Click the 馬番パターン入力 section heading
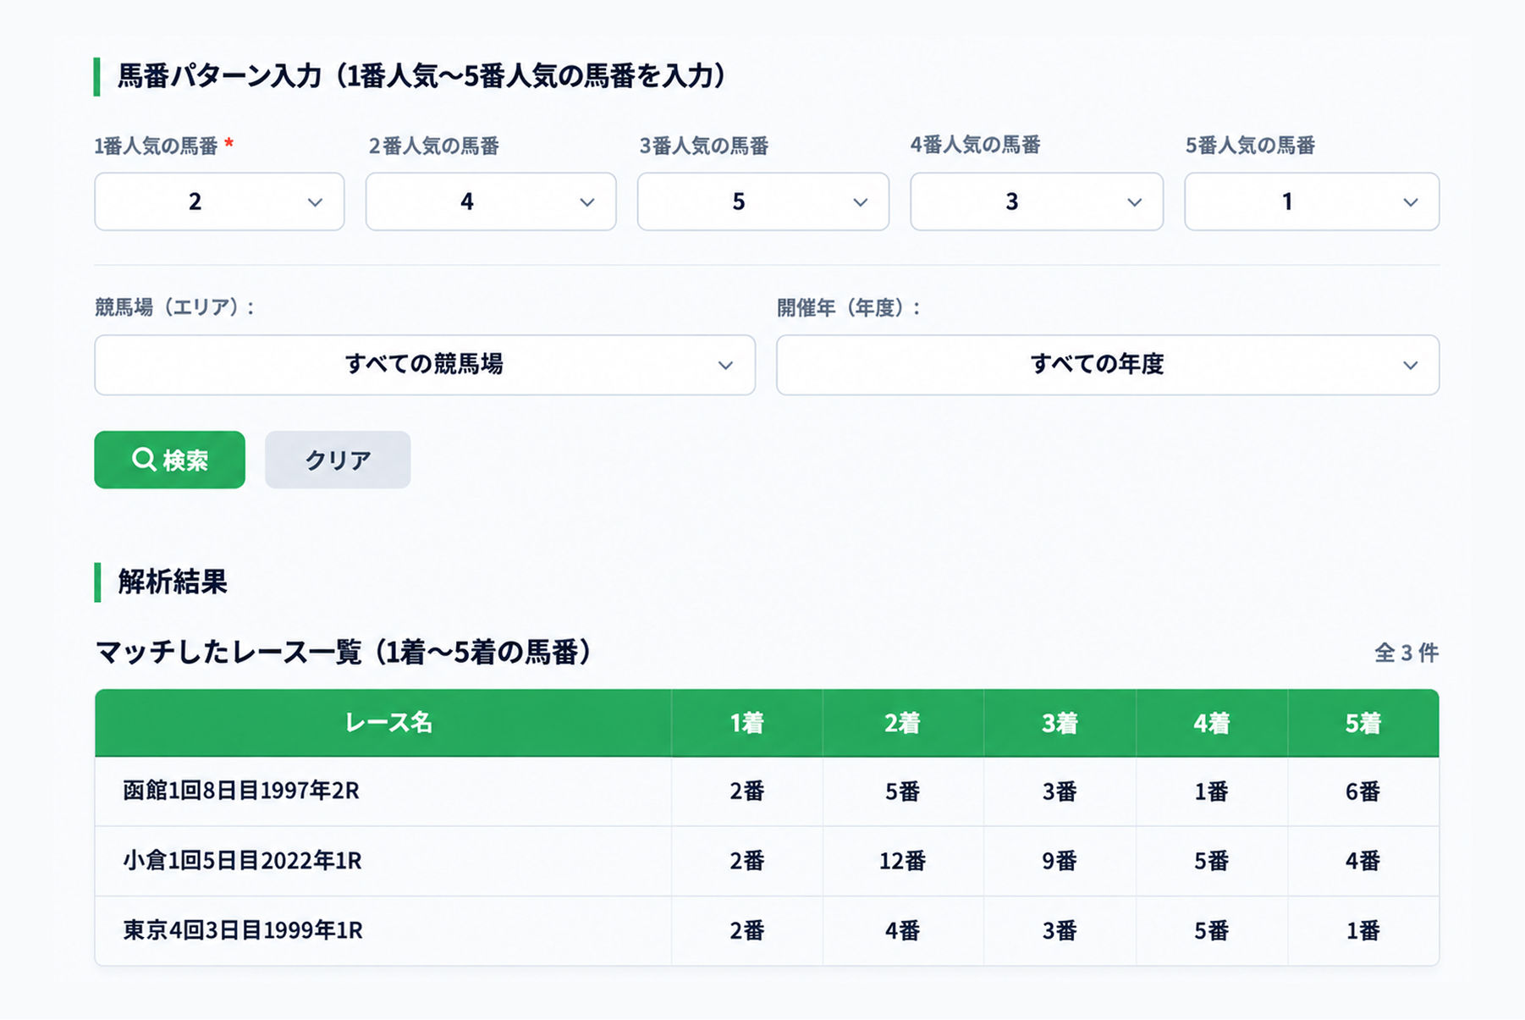 pyautogui.click(x=421, y=76)
